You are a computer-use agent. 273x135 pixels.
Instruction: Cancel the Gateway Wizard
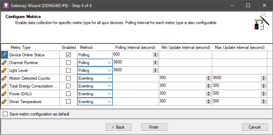pyautogui.click(x=255, y=127)
